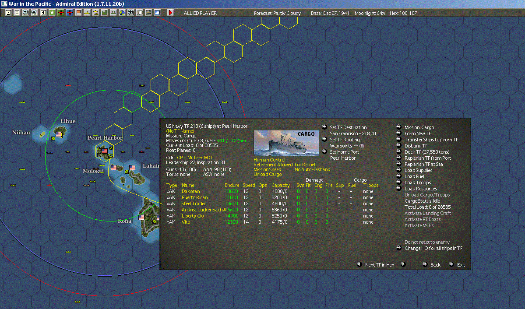Go to next TF in hex arrow

tap(403, 264)
